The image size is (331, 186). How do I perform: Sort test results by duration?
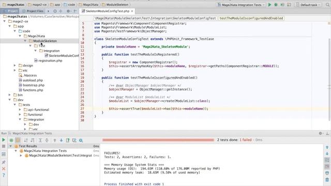(33, 140)
